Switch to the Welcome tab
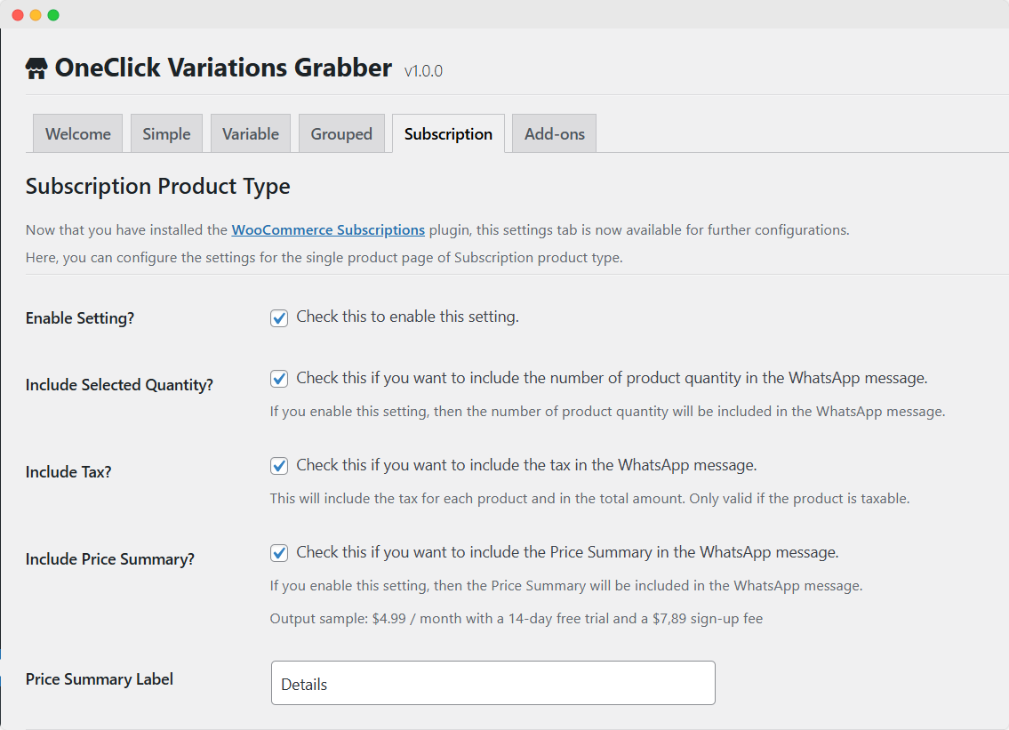Screen dimensions: 1009x730 77,132
